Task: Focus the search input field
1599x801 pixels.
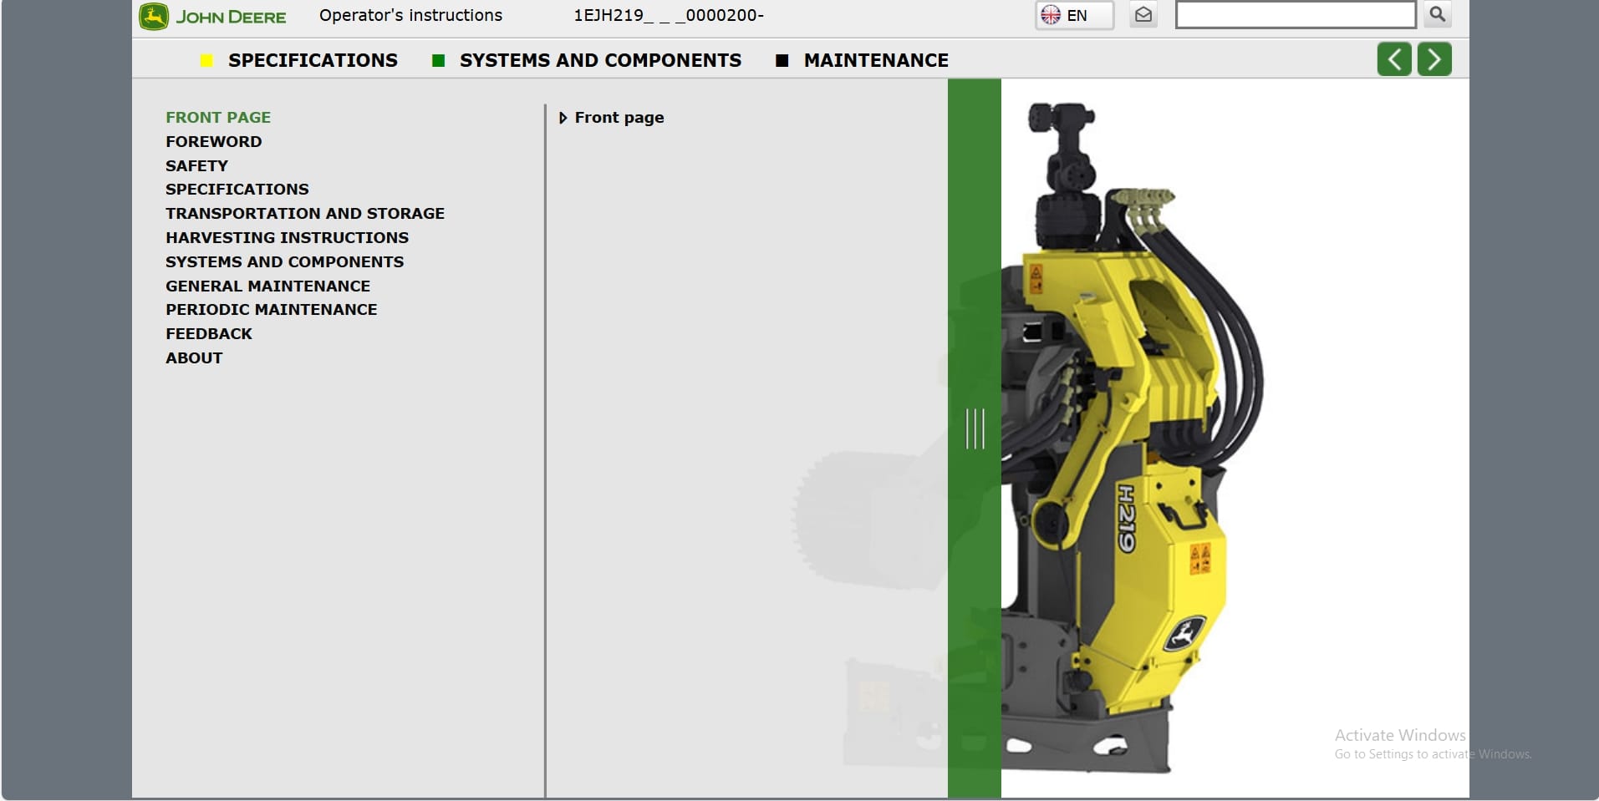Action: (1295, 15)
